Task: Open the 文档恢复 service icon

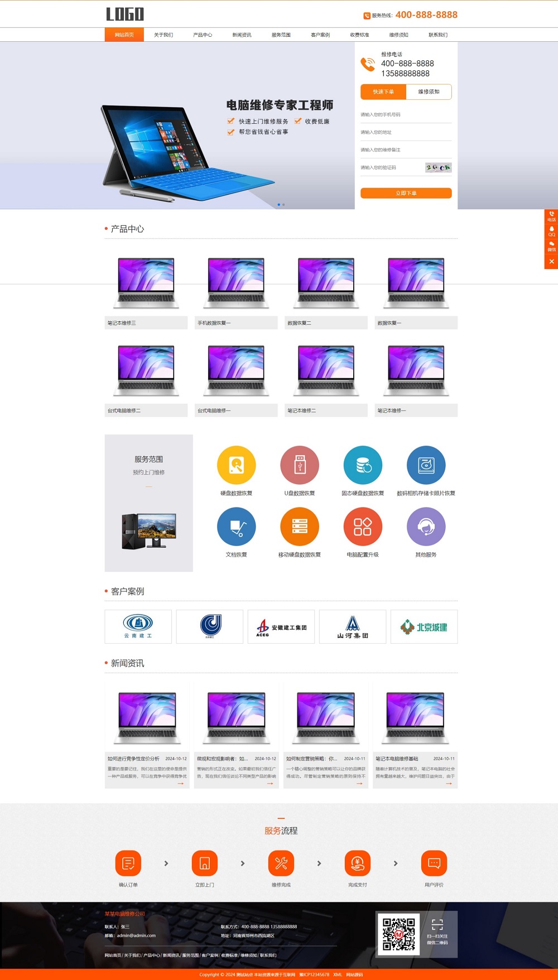Action: click(x=237, y=527)
